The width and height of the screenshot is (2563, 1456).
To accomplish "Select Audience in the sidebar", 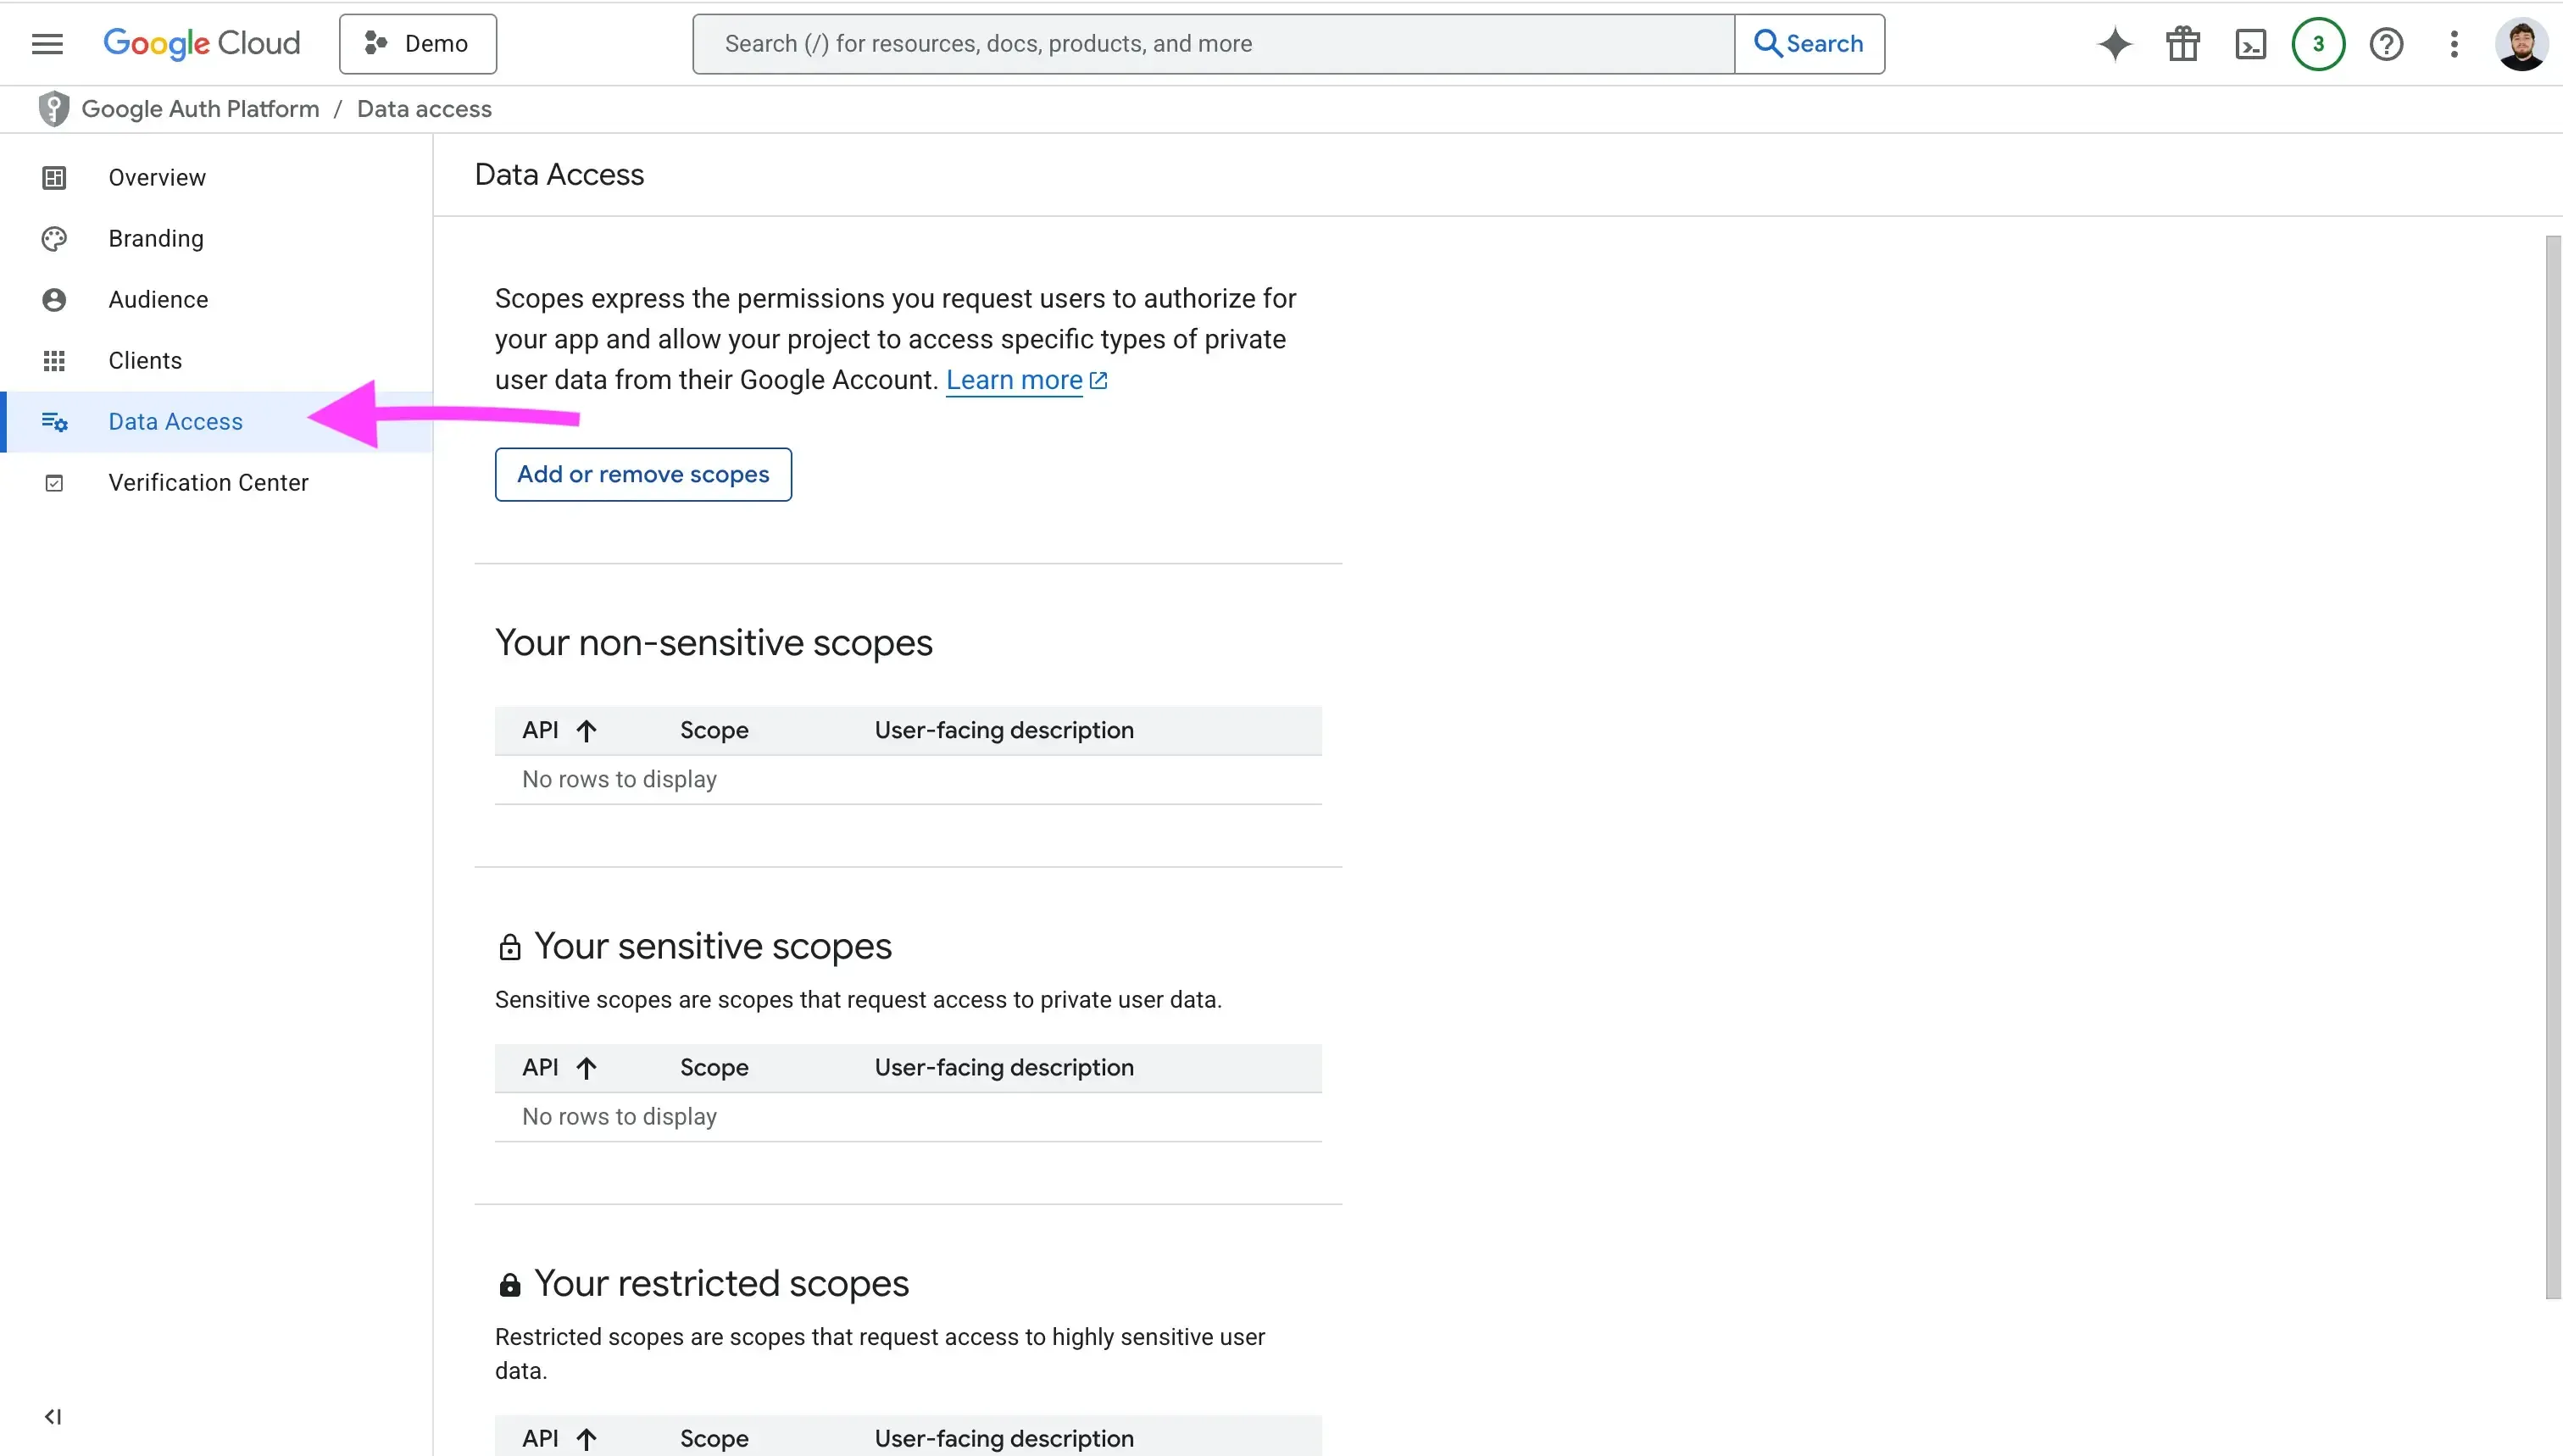I will (x=158, y=300).
